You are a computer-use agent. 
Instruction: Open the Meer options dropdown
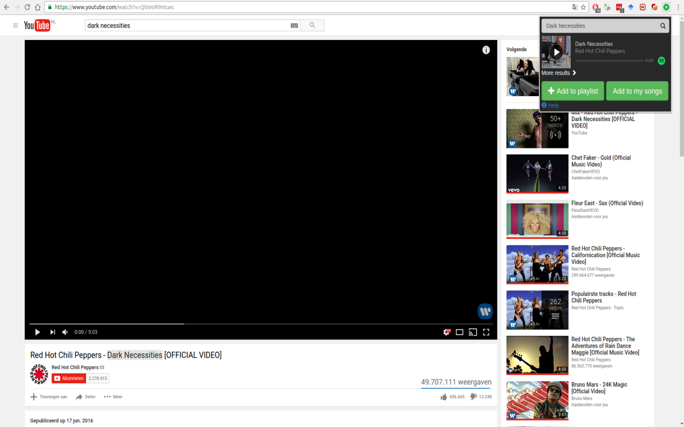(113, 397)
